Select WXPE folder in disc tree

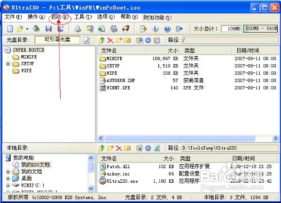pyautogui.click(x=26, y=71)
